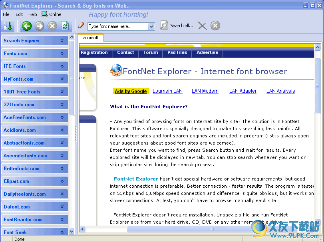This screenshot has width=324, height=242.
Task: Open the LAN Adapter ad link
Action: pos(243,91)
